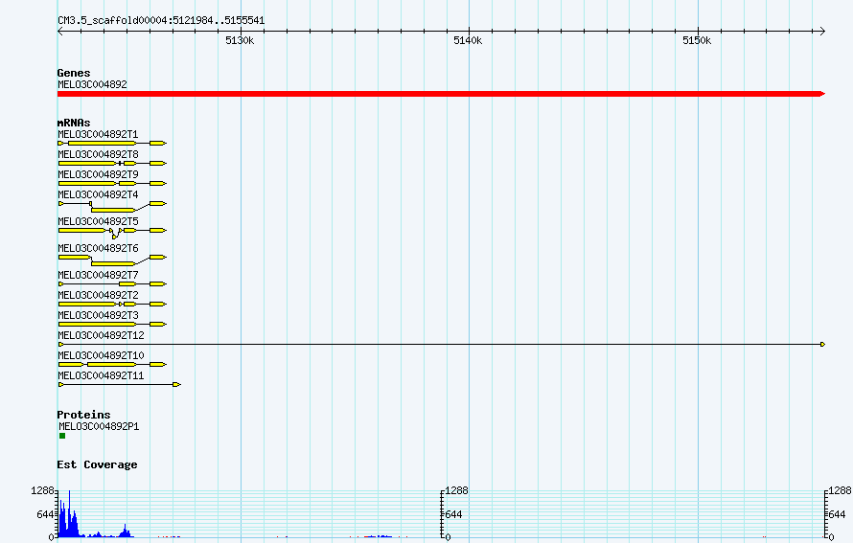
Task: Click the 5150k ruler marker
Action: tap(697, 41)
